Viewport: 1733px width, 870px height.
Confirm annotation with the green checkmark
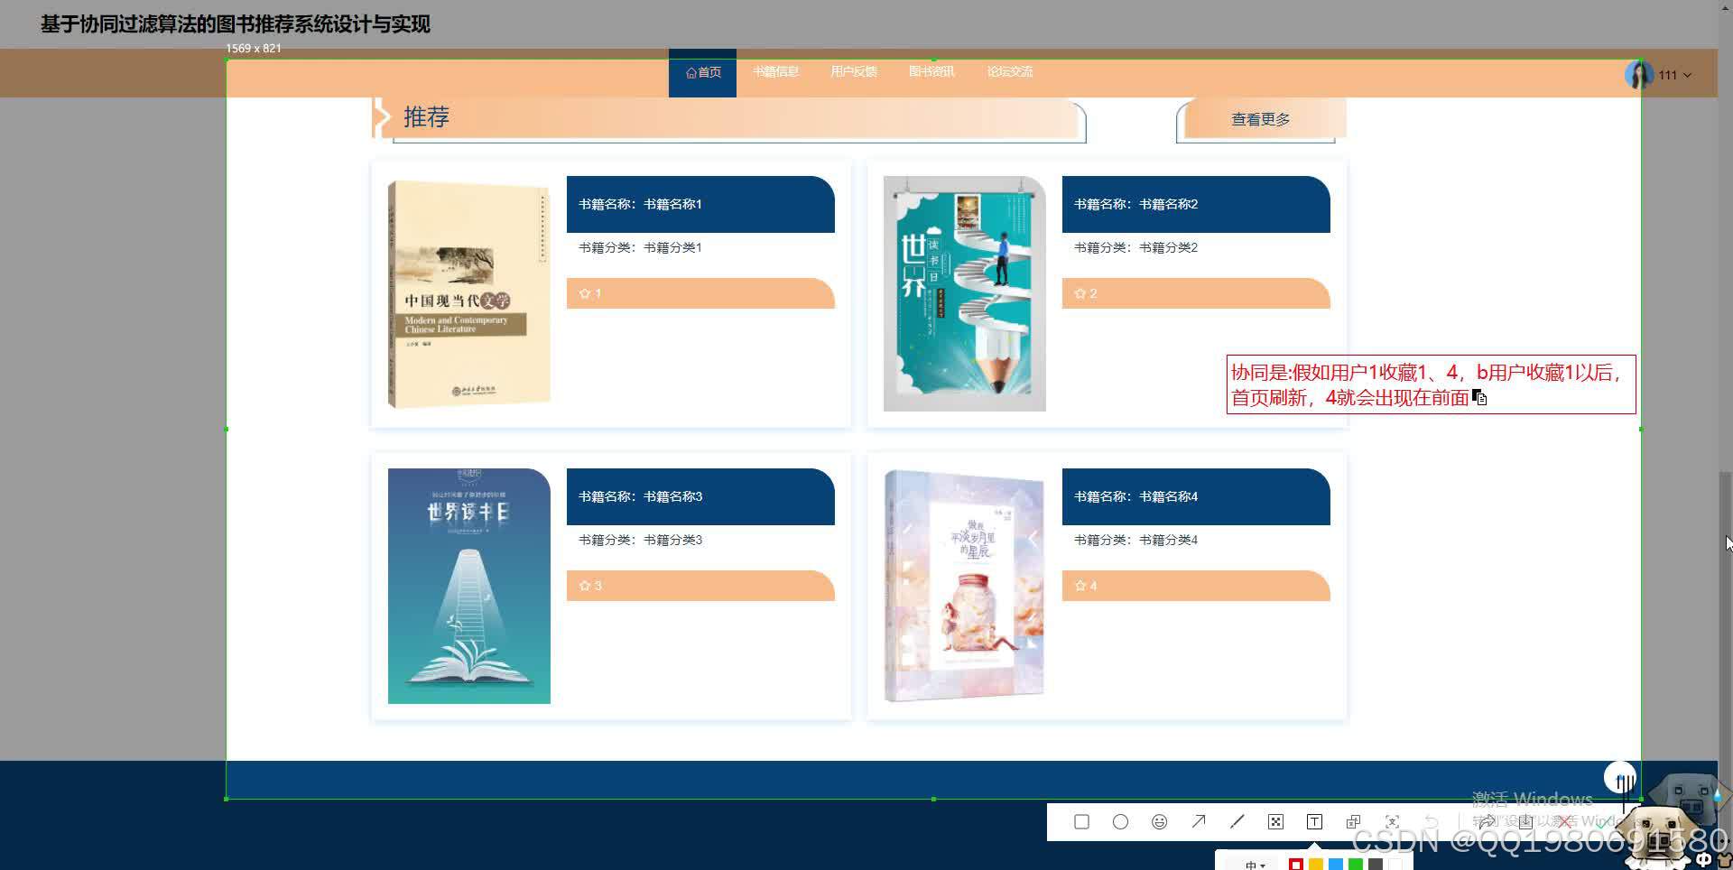click(1602, 822)
